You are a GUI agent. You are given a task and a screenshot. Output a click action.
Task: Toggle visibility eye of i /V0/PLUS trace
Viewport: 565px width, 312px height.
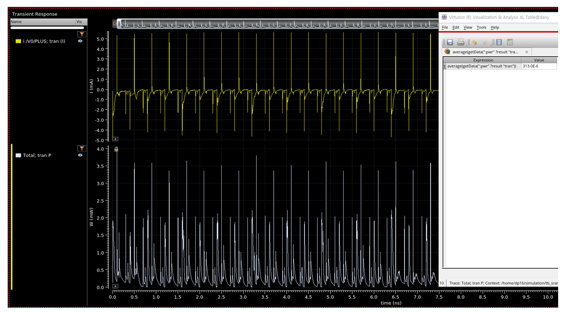click(80, 41)
